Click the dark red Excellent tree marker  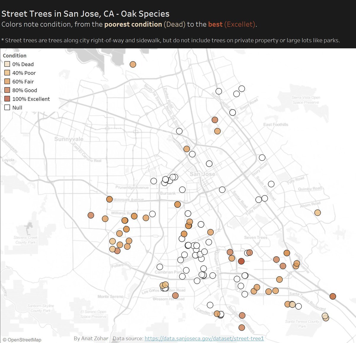241,261
